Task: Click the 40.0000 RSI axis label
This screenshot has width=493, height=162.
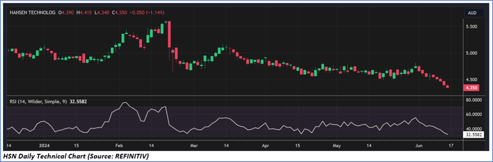Action: 474,129
